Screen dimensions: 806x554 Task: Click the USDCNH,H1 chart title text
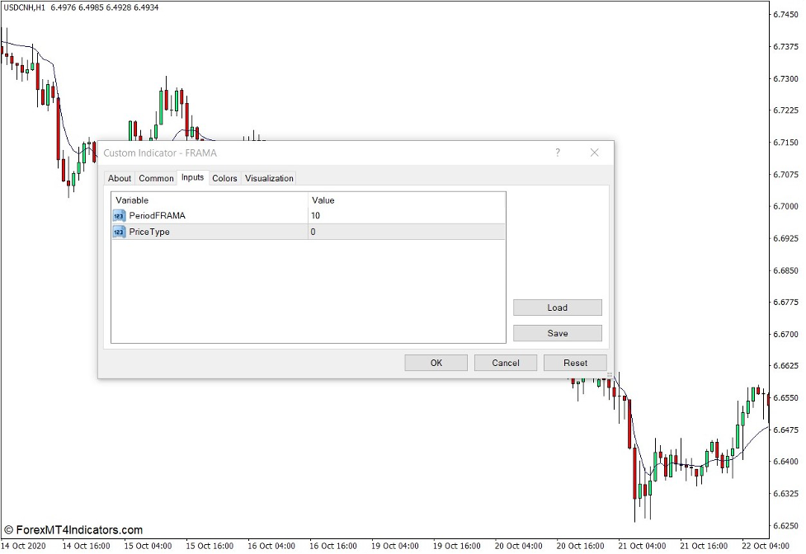click(24, 7)
